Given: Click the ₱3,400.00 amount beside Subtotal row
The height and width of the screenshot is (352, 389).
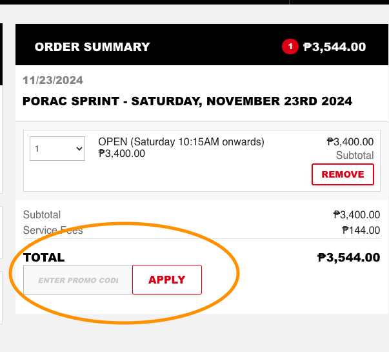Looking at the screenshot, I should pyautogui.click(x=357, y=214).
